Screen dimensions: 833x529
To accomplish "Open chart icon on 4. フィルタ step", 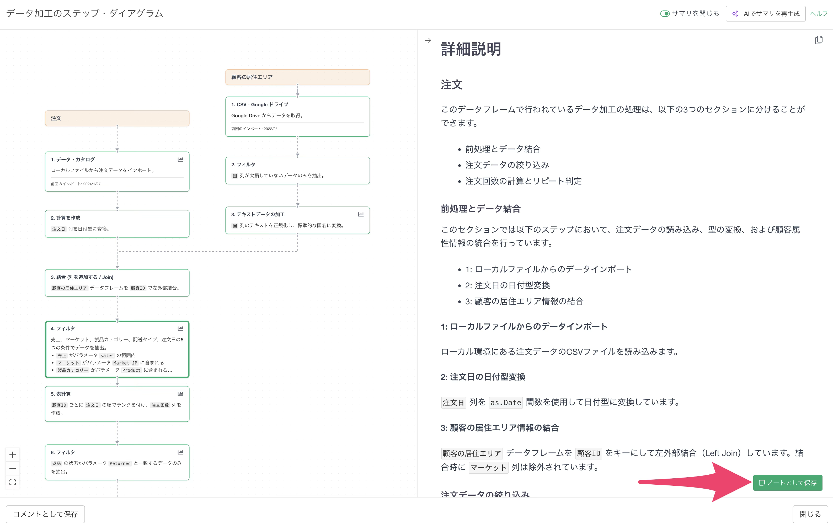I will coord(180,328).
